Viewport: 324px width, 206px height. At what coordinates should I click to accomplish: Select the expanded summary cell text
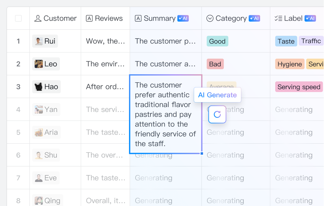166,114
